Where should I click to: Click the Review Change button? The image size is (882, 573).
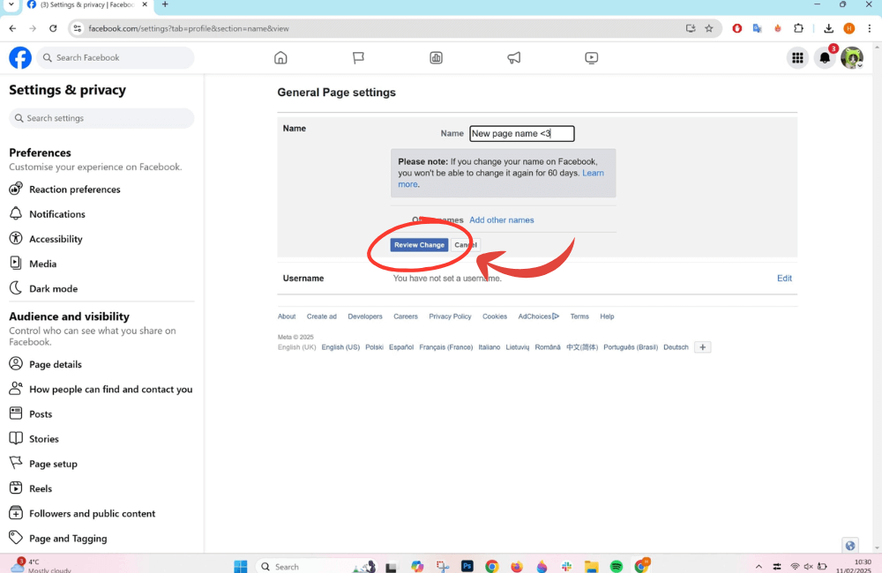(419, 245)
